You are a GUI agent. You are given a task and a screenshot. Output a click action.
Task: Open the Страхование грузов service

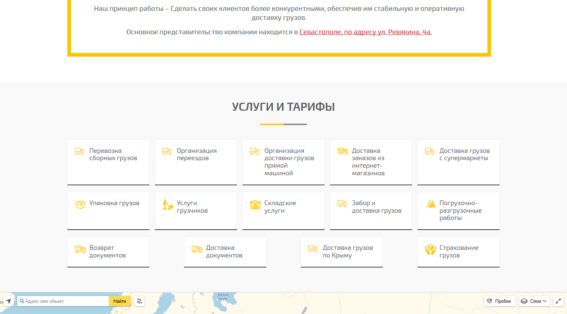click(x=459, y=252)
